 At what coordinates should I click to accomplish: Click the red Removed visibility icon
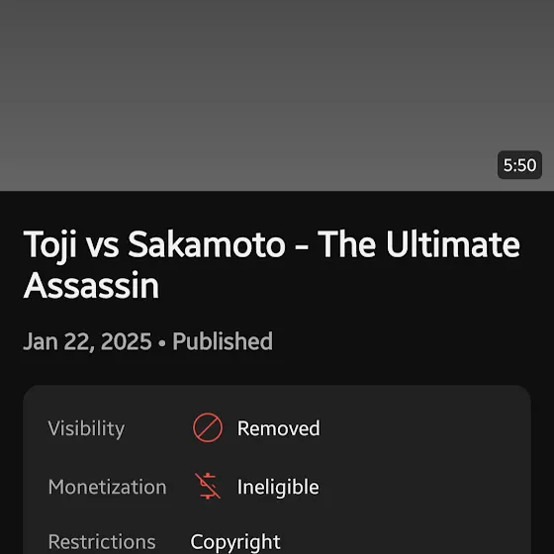point(208,427)
